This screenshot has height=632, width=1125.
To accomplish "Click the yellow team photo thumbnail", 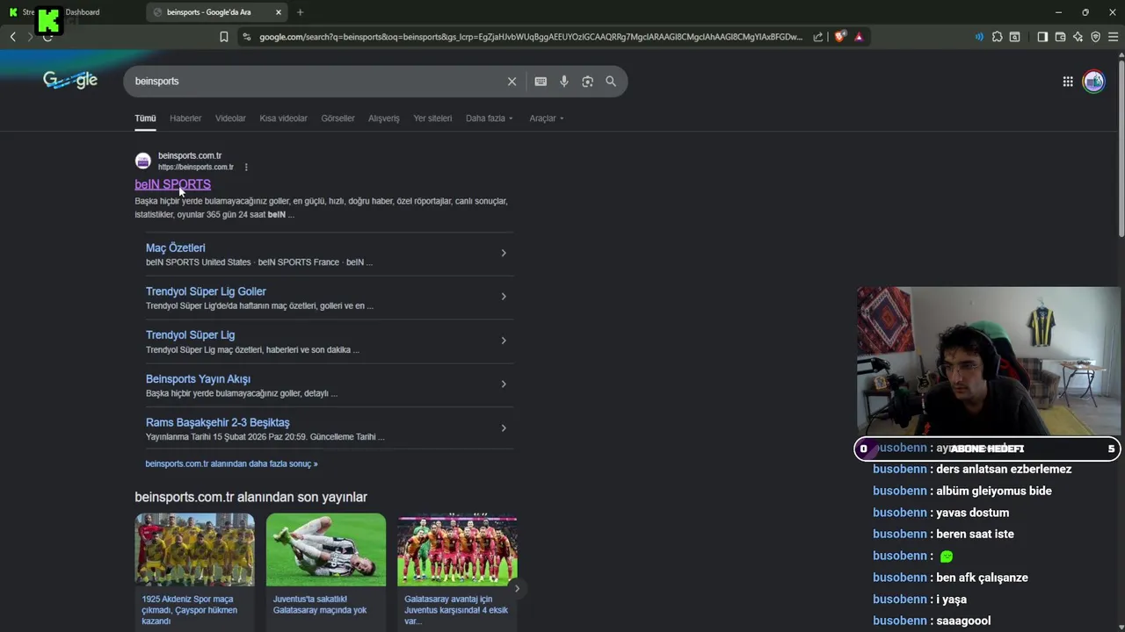I will coord(194,549).
